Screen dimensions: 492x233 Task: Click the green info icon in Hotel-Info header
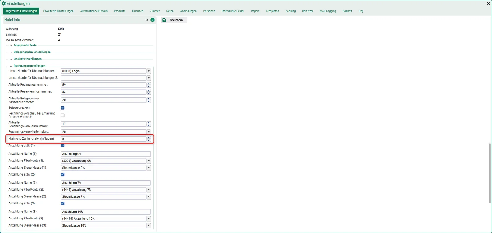[153, 20]
